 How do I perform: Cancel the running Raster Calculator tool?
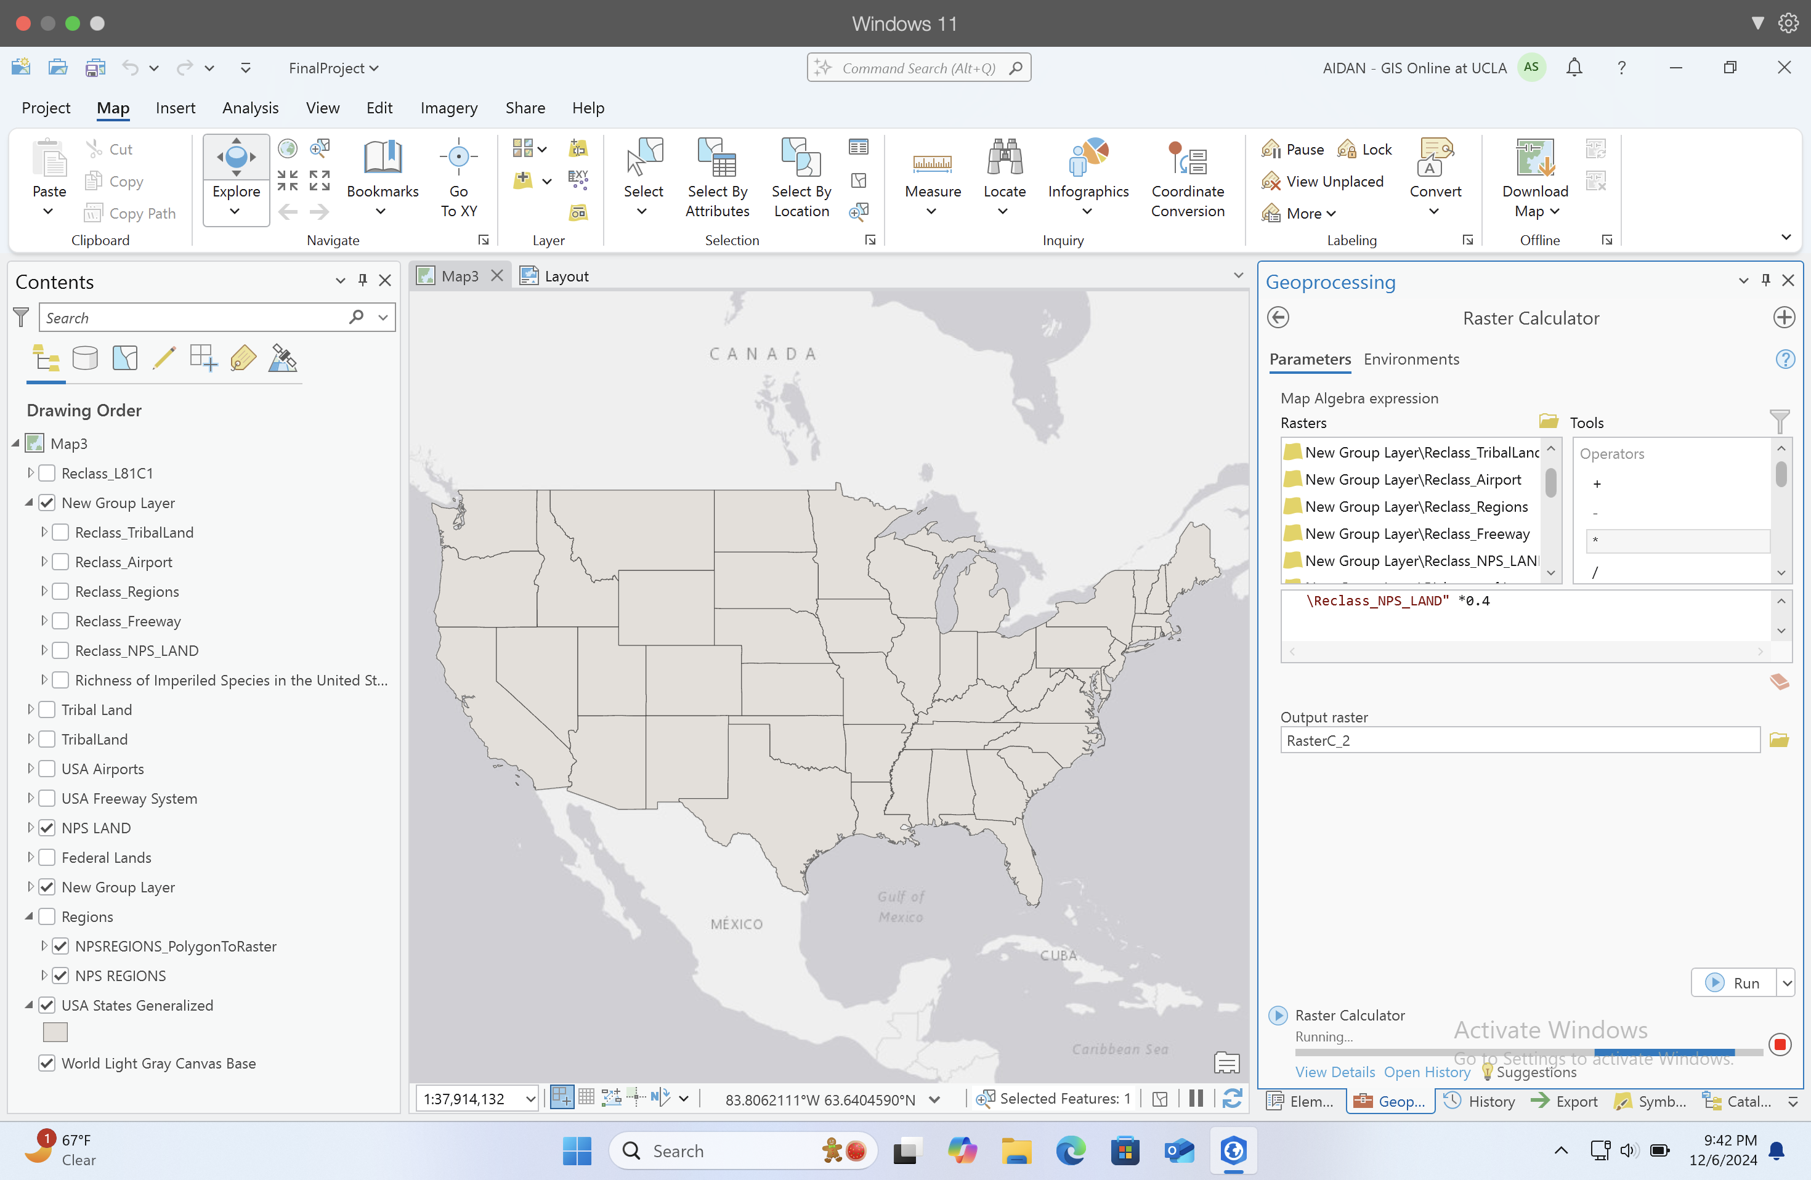(x=1780, y=1045)
